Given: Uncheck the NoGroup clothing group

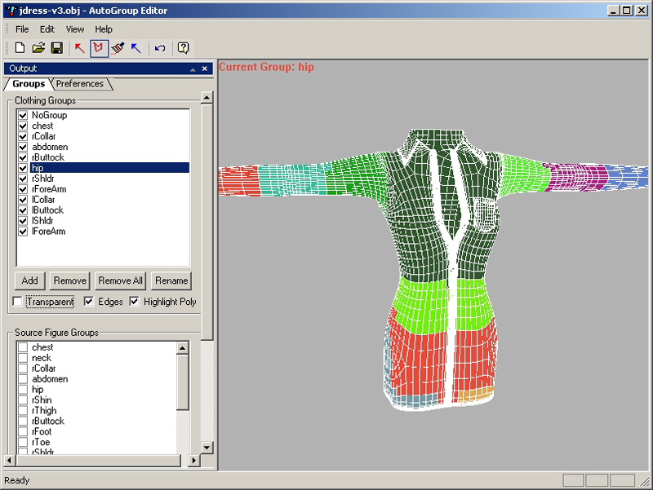Looking at the screenshot, I should (x=23, y=115).
